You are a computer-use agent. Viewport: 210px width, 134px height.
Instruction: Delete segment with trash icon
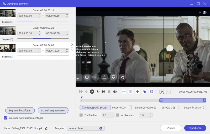(130, 92)
